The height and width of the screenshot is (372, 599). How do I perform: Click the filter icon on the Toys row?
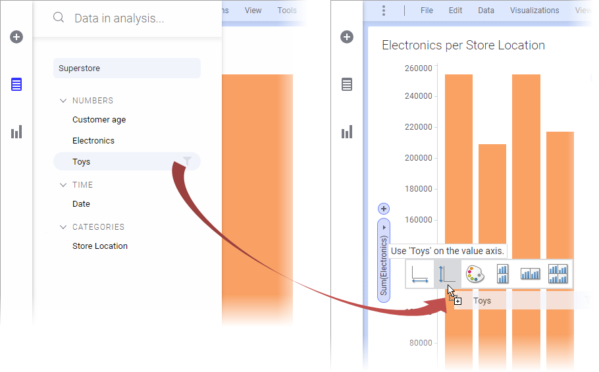click(188, 161)
